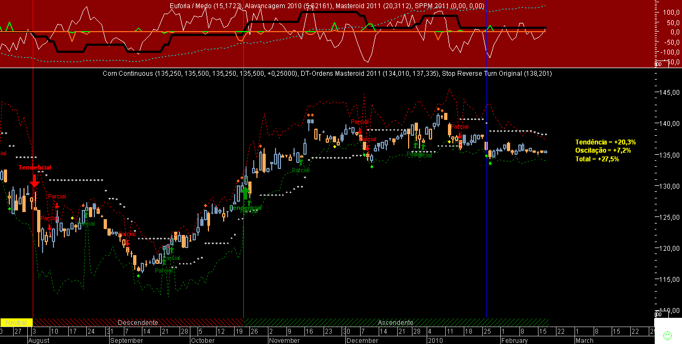Select the Ascendente trend band
Viewport: 682px width, 344px height.
tap(396, 322)
